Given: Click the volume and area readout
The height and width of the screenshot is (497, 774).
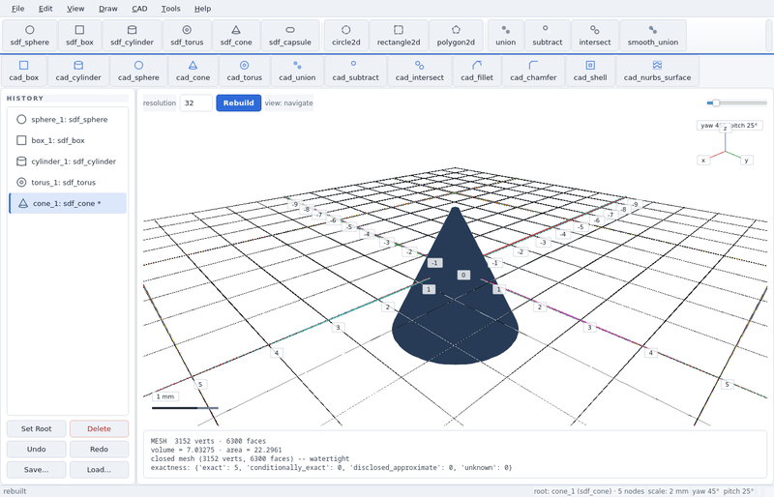Looking at the screenshot, I should pyautogui.click(x=216, y=450).
